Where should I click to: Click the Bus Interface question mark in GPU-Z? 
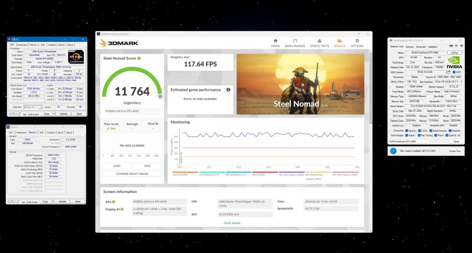click(x=461, y=82)
